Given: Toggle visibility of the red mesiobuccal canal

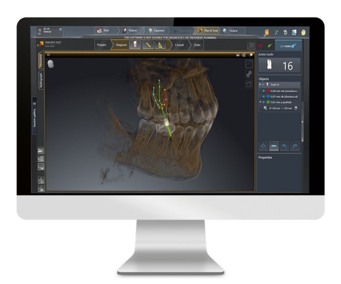Looking at the screenshot, I should coord(264,91).
